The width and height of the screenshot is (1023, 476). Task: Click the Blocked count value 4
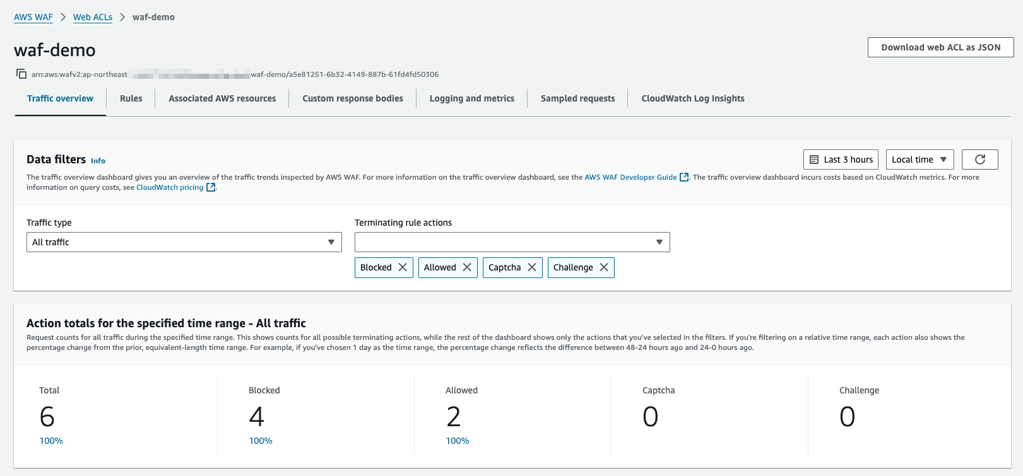[256, 417]
